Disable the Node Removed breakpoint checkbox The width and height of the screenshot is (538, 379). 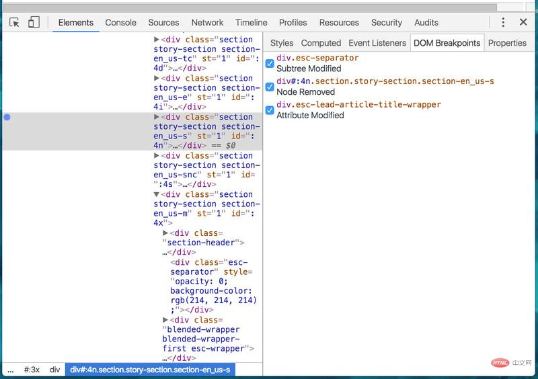(x=270, y=87)
